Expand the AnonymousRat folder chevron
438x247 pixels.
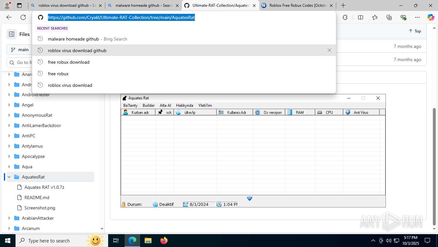pos(9,115)
